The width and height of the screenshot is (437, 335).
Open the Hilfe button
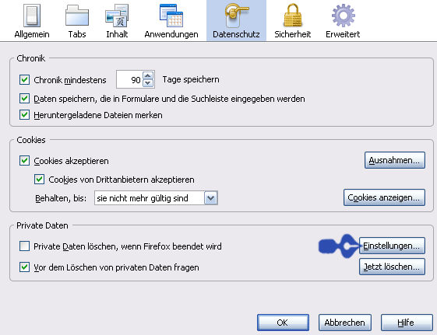pyautogui.click(x=407, y=323)
